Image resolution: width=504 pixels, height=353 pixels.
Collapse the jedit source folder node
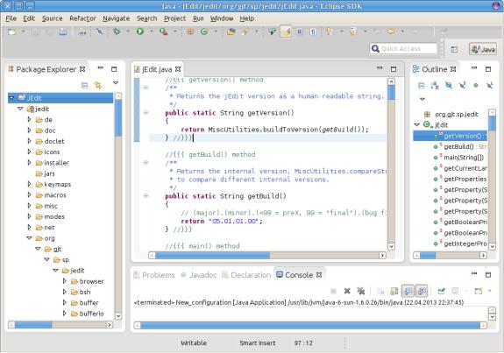(20, 109)
